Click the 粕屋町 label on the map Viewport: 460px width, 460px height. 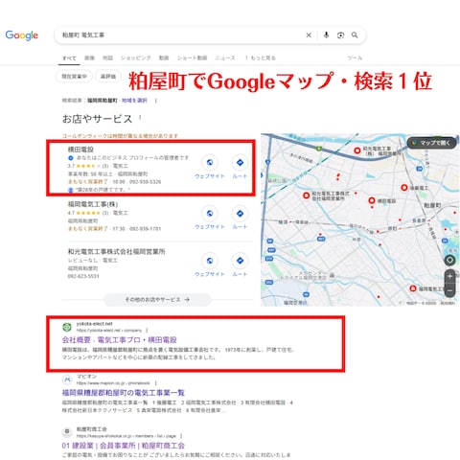(x=432, y=205)
